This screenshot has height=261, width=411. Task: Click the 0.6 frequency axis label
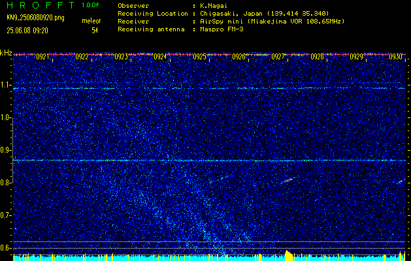pos(6,248)
